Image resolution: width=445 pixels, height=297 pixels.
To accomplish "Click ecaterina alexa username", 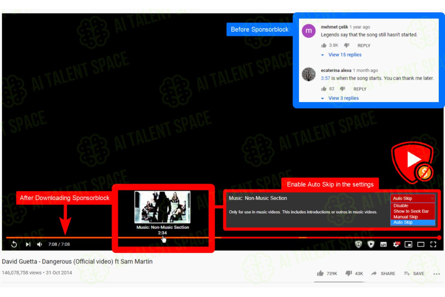I will (336, 70).
